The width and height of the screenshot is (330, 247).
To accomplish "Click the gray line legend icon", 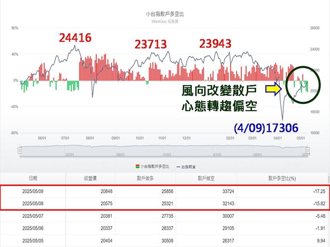I will (x=177, y=167).
